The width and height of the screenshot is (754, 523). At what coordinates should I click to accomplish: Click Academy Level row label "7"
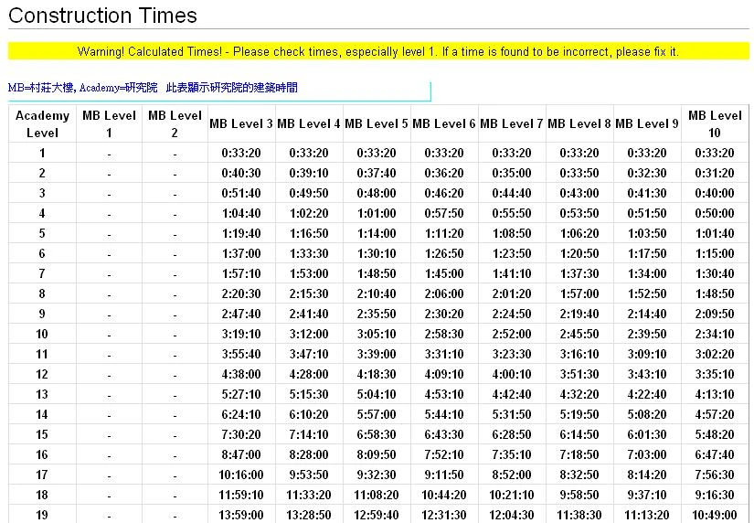point(42,273)
